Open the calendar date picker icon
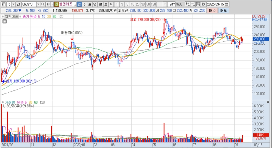272x148 pixels. tap(226, 4)
